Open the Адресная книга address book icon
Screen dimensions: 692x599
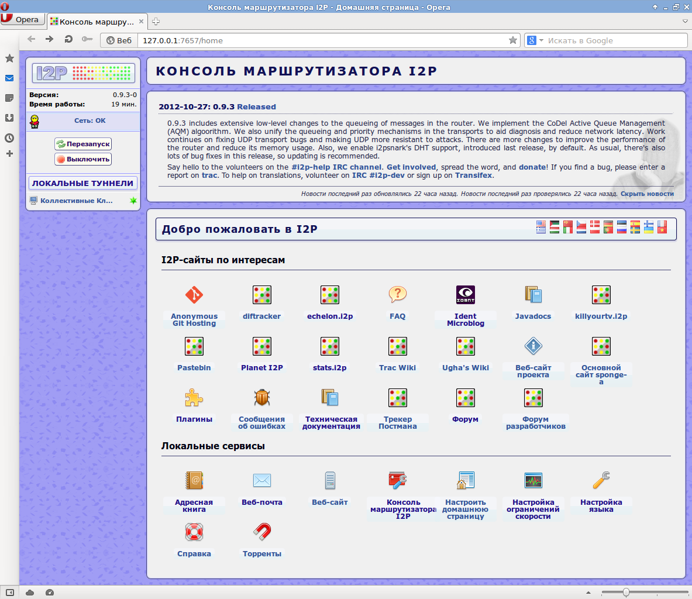(194, 481)
